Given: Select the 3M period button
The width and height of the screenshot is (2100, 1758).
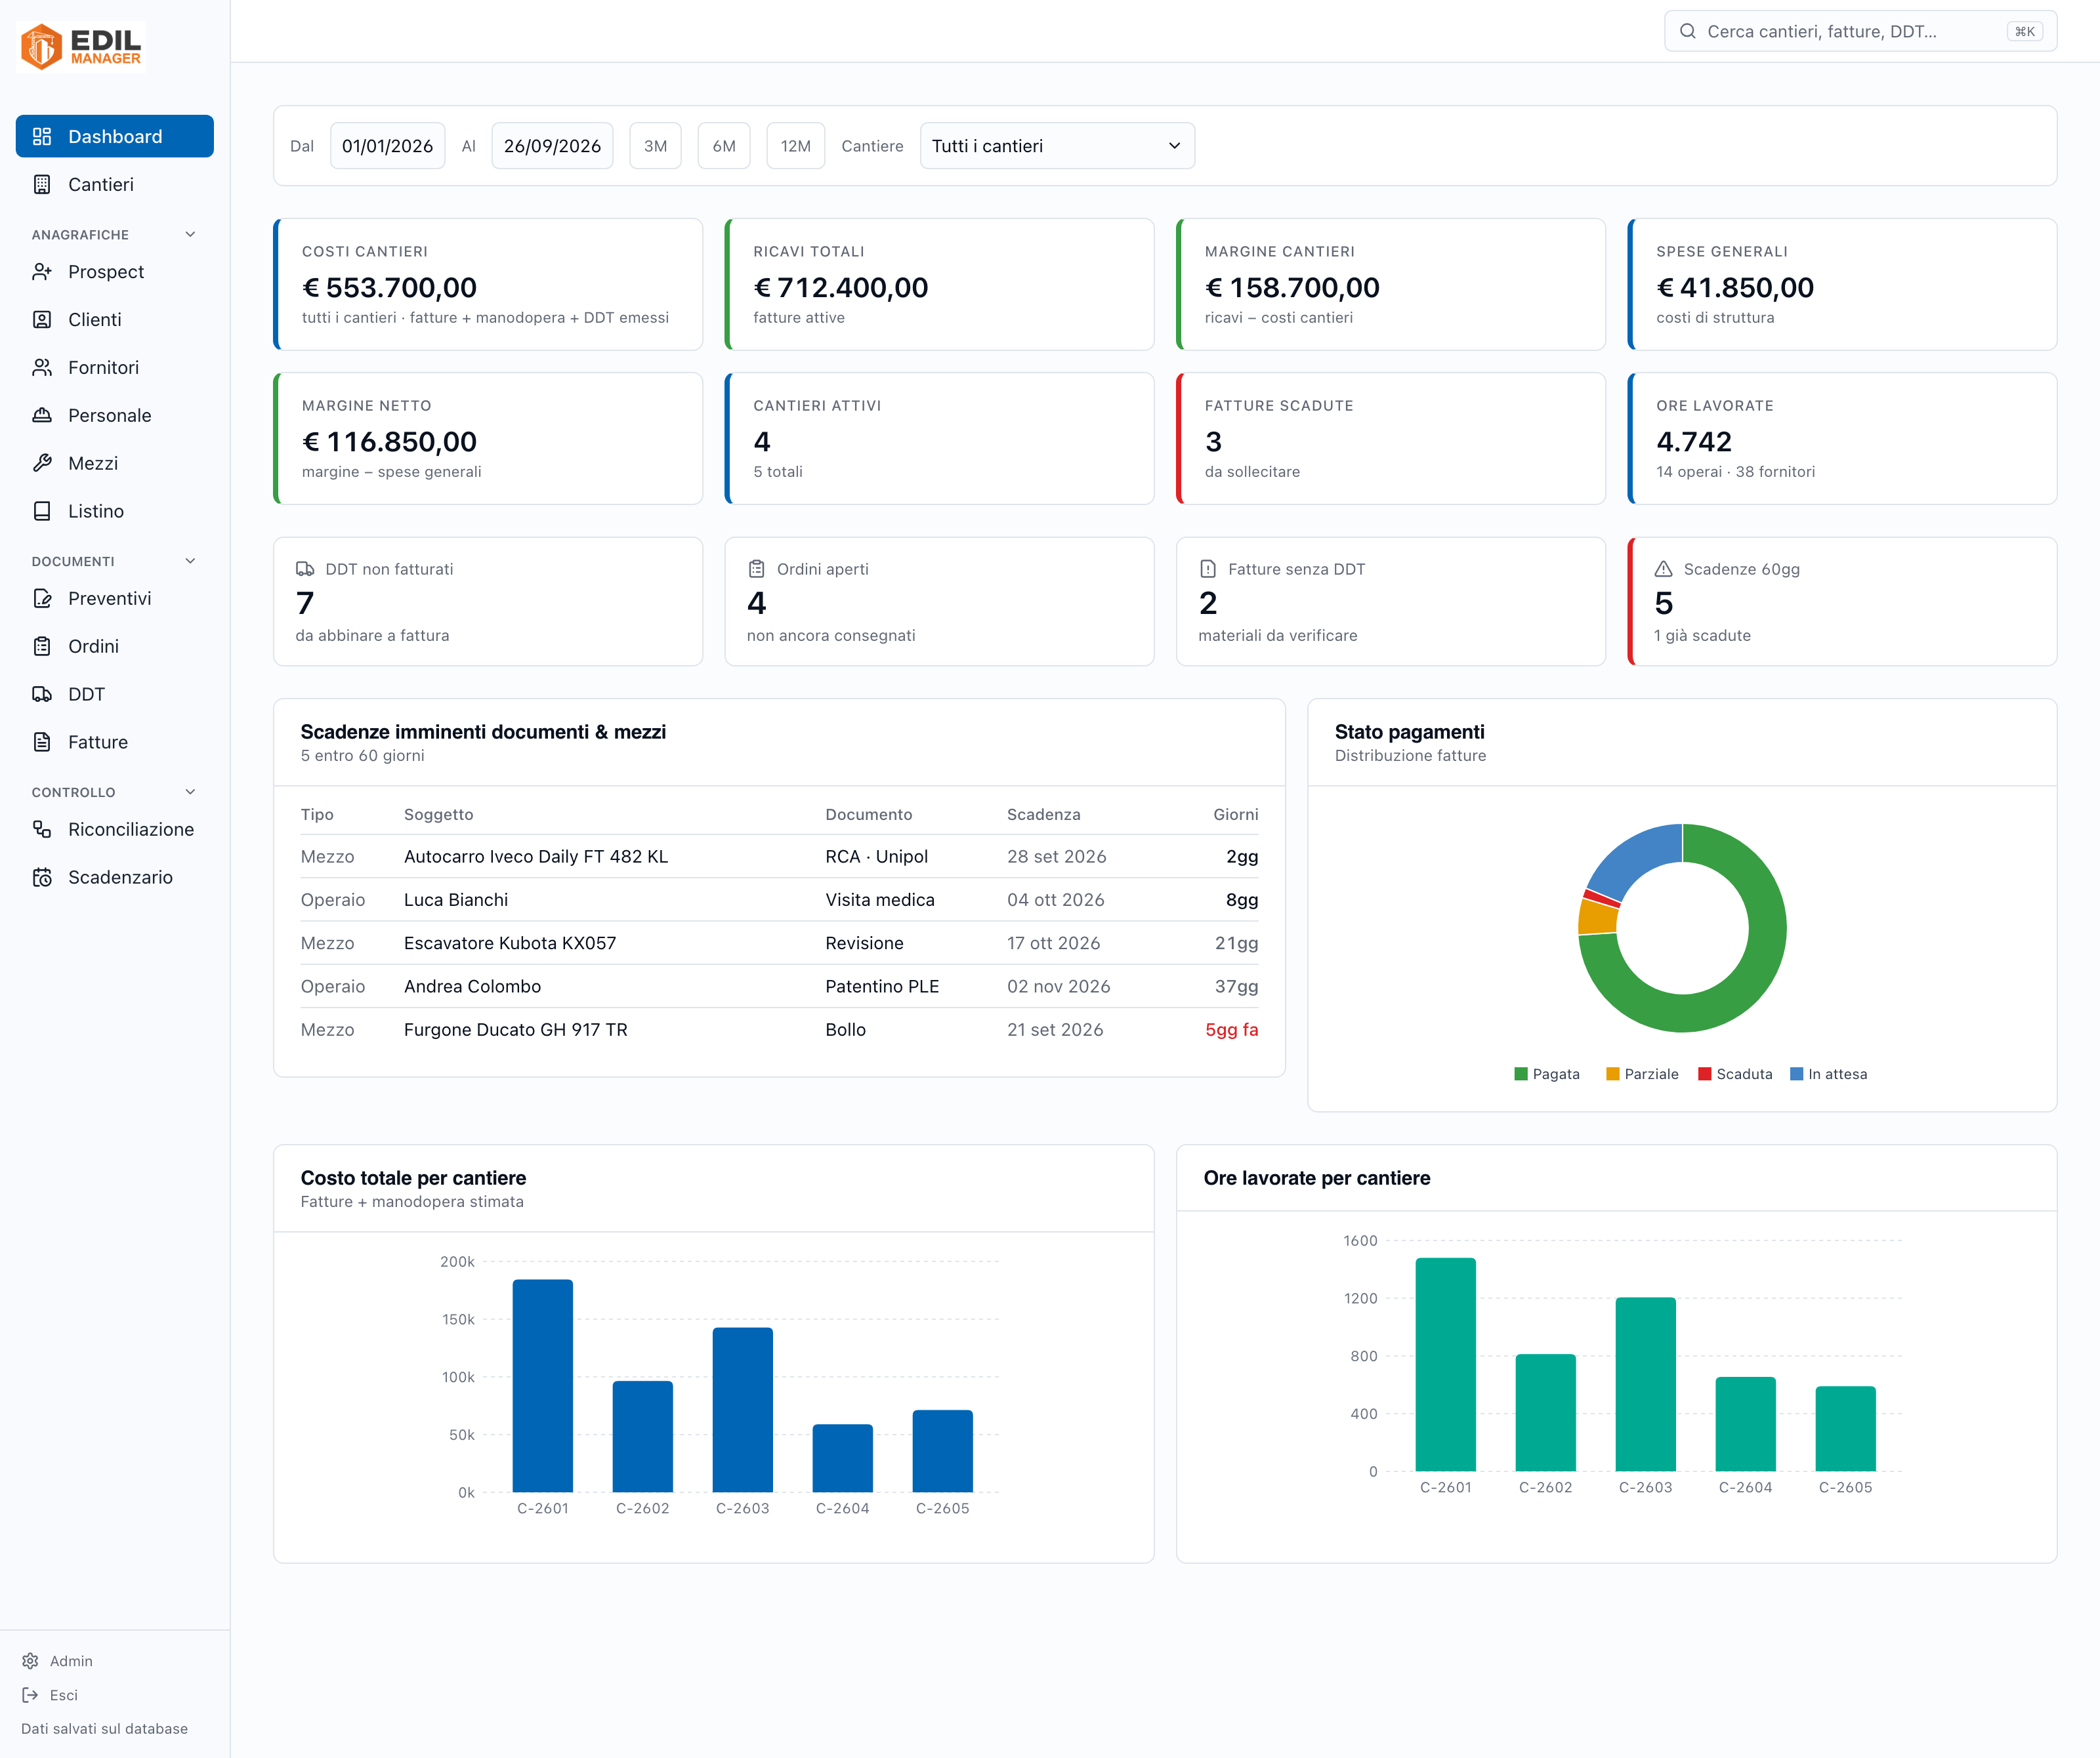Looking at the screenshot, I should (655, 146).
